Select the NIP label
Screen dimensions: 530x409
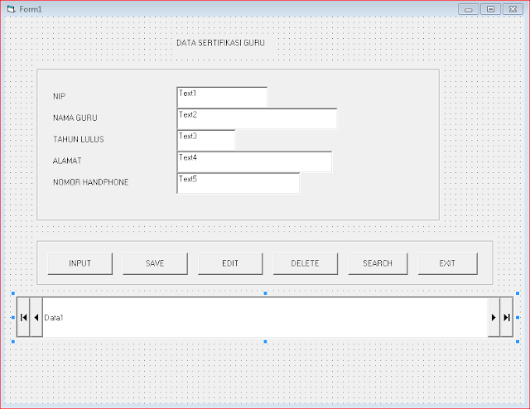[x=59, y=96]
